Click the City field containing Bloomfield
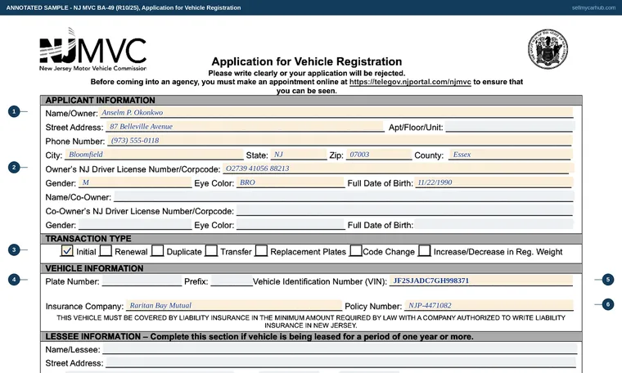 pyautogui.click(x=154, y=155)
